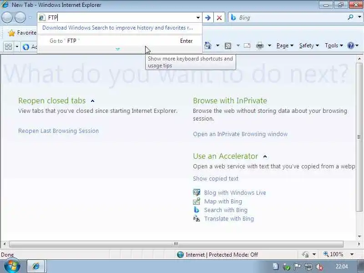Click the horizontal scrollbar right arrow
This screenshot has width=364, height=273.
(359, 244)
